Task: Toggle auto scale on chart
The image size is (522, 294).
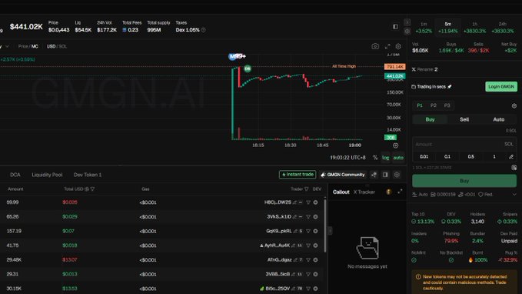Action: coord(398,158)
